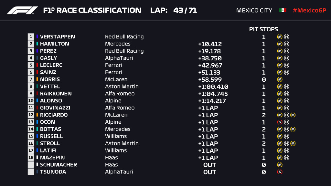Click the F1 logo in the header
This screenshot has height=186, width=331.
point(22,10)
